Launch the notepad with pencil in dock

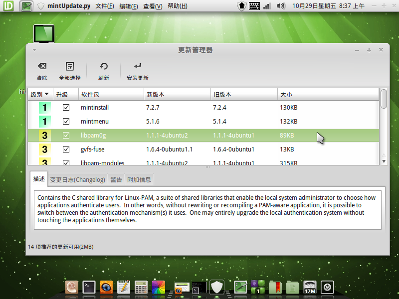pyautogui.click(x=124, y=287)
